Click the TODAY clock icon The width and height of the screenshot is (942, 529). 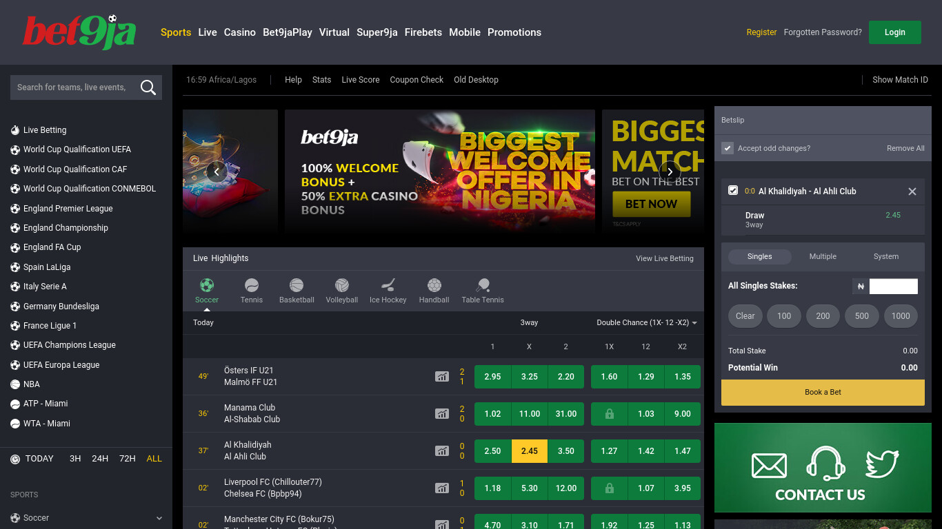pos(15,459)
